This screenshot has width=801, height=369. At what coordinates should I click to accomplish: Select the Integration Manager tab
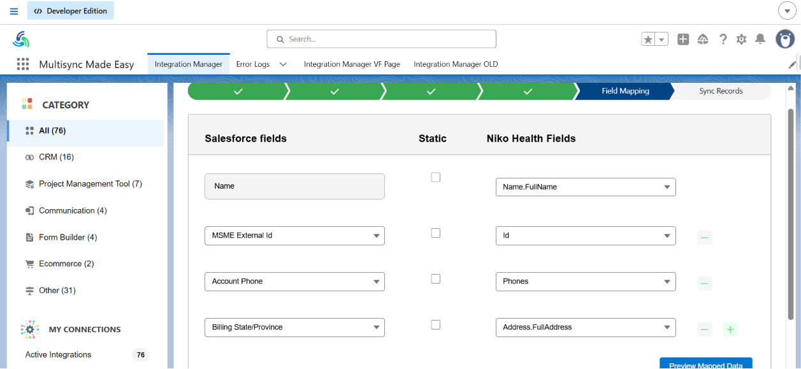tap(189, 64)
